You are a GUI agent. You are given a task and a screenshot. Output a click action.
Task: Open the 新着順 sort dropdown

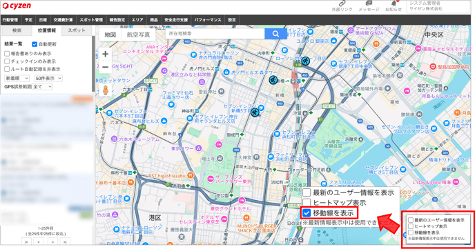[17, 79]
